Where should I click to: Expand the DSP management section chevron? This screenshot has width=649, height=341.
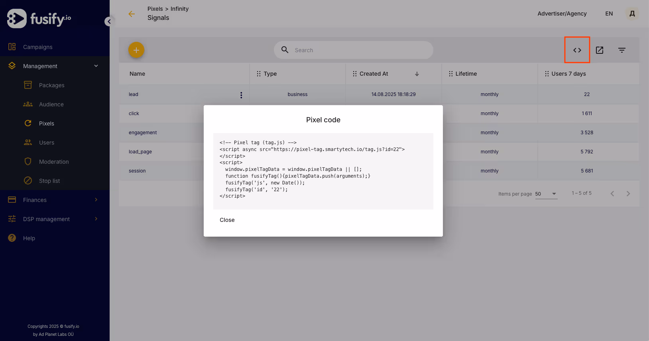point(96,219)
